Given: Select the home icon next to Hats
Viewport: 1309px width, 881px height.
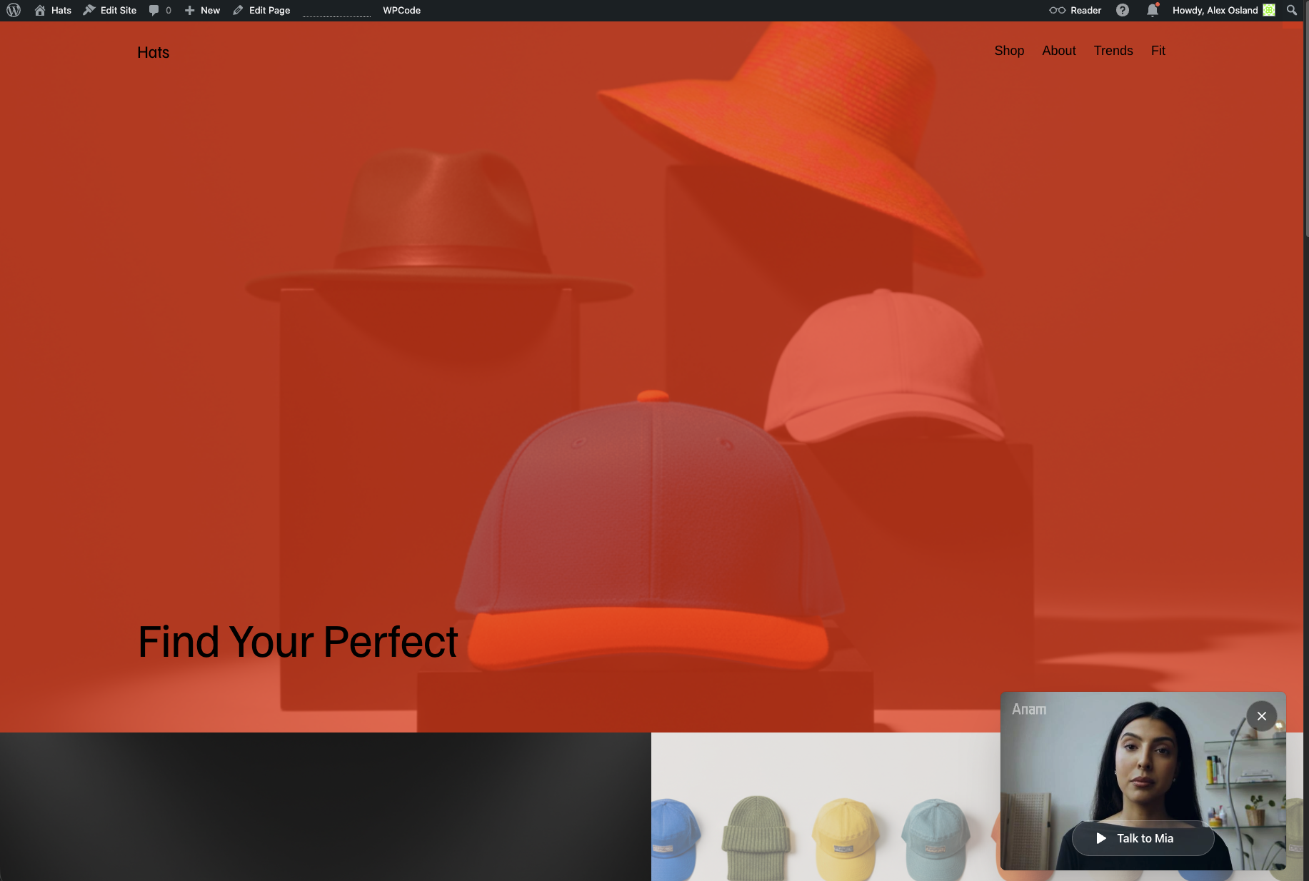Looking at the screenshot, I should tap(41, 10).
